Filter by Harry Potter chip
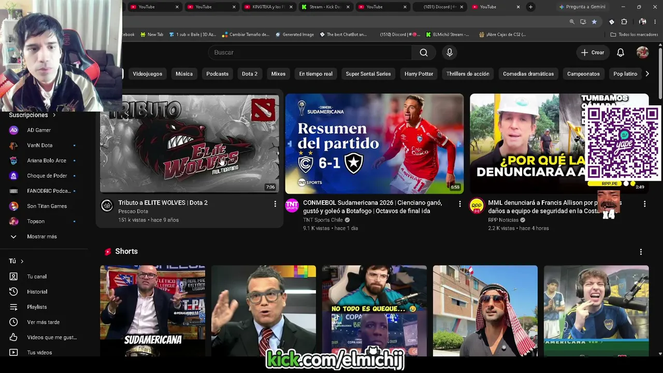This screenshot has height=373, width=663. pyautogui.click(x=419, y=74)
